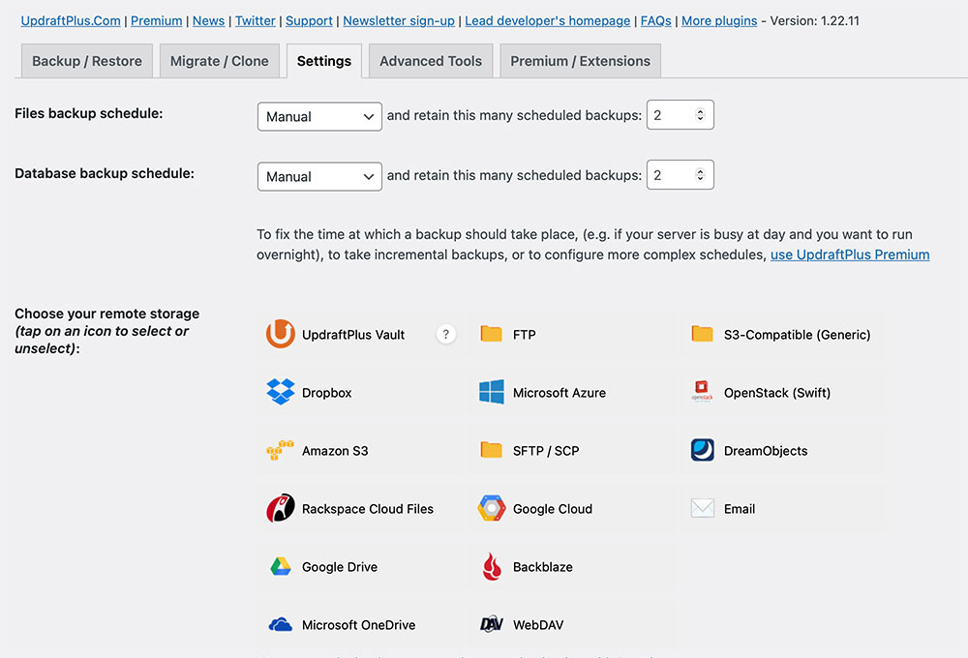Switch to the Backup / Restore tab
Viewport: 968px width, 658px height.
(x=87, y=61)
